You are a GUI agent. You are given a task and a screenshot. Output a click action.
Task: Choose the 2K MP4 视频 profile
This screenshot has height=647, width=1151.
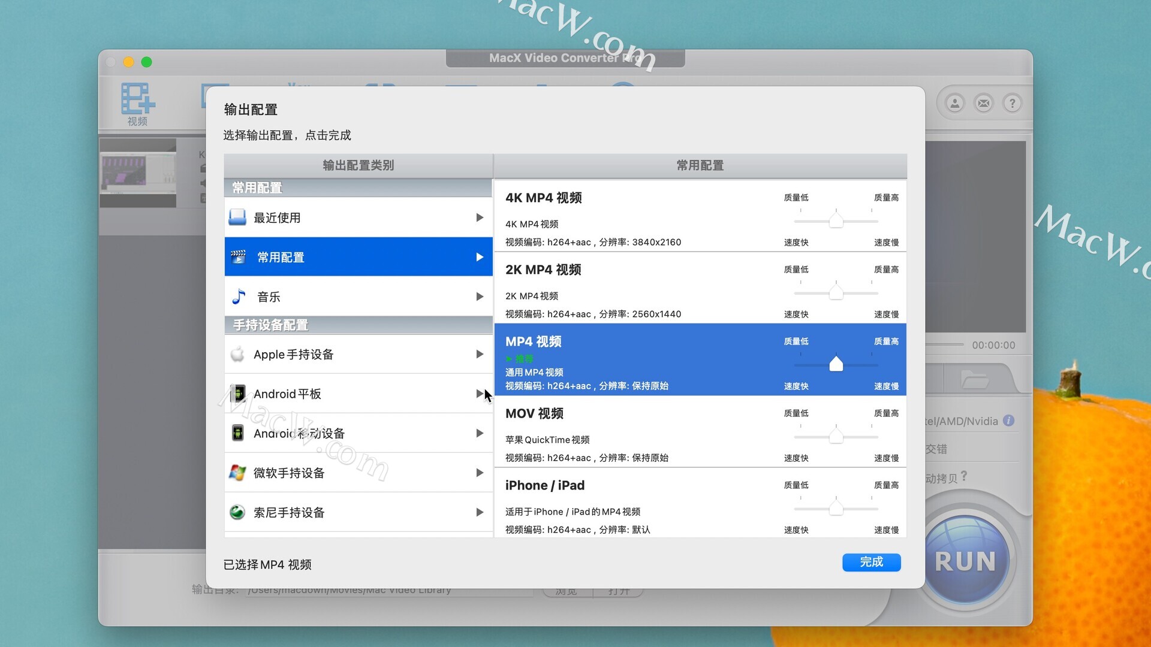point(700,288)
